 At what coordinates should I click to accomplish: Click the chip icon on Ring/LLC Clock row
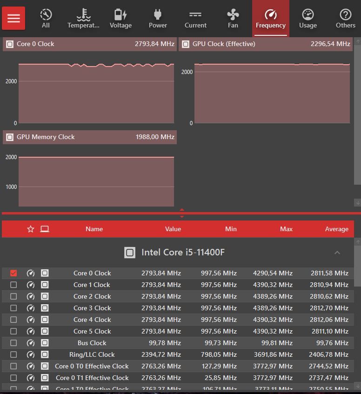pos(45,354)
